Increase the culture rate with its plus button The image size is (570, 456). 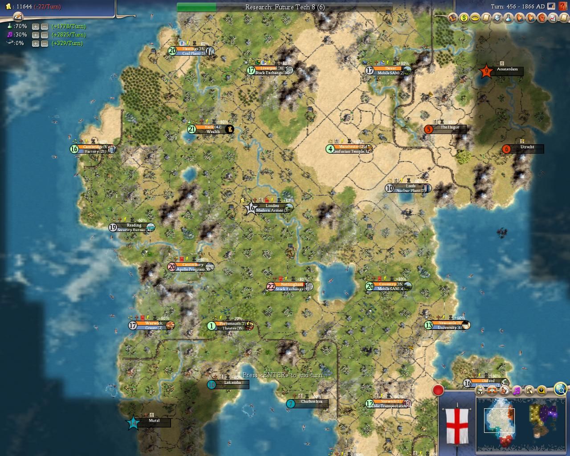(36, 35)
